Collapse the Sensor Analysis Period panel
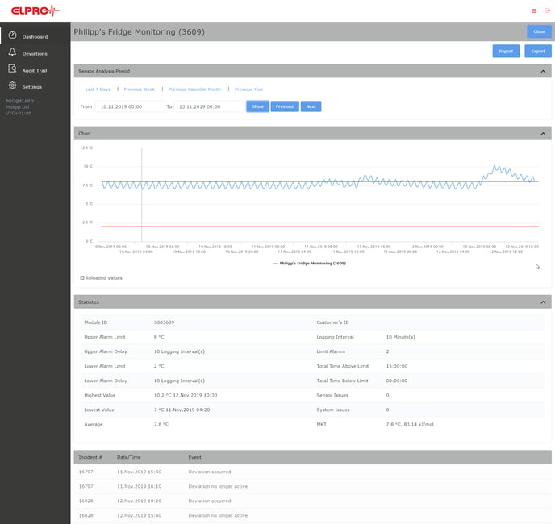555x524 pixels. point(543,71)
